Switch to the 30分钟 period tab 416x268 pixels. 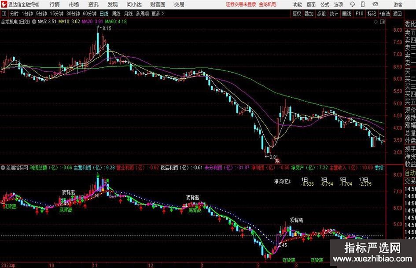73,14
